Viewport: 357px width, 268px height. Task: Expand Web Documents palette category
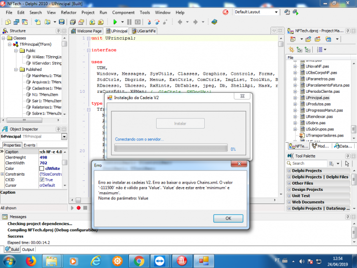pos(289,202)
